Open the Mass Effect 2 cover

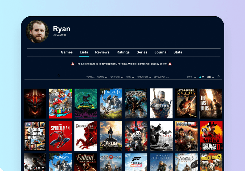tap(186, 136)
